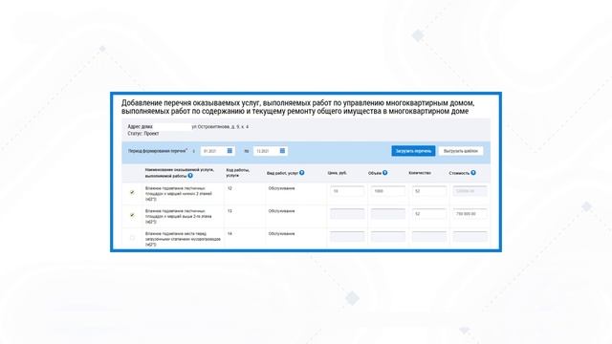This screenshot has height=344, width=612.
Task: Click volume field in code 13 row
Action: [388, 214]
